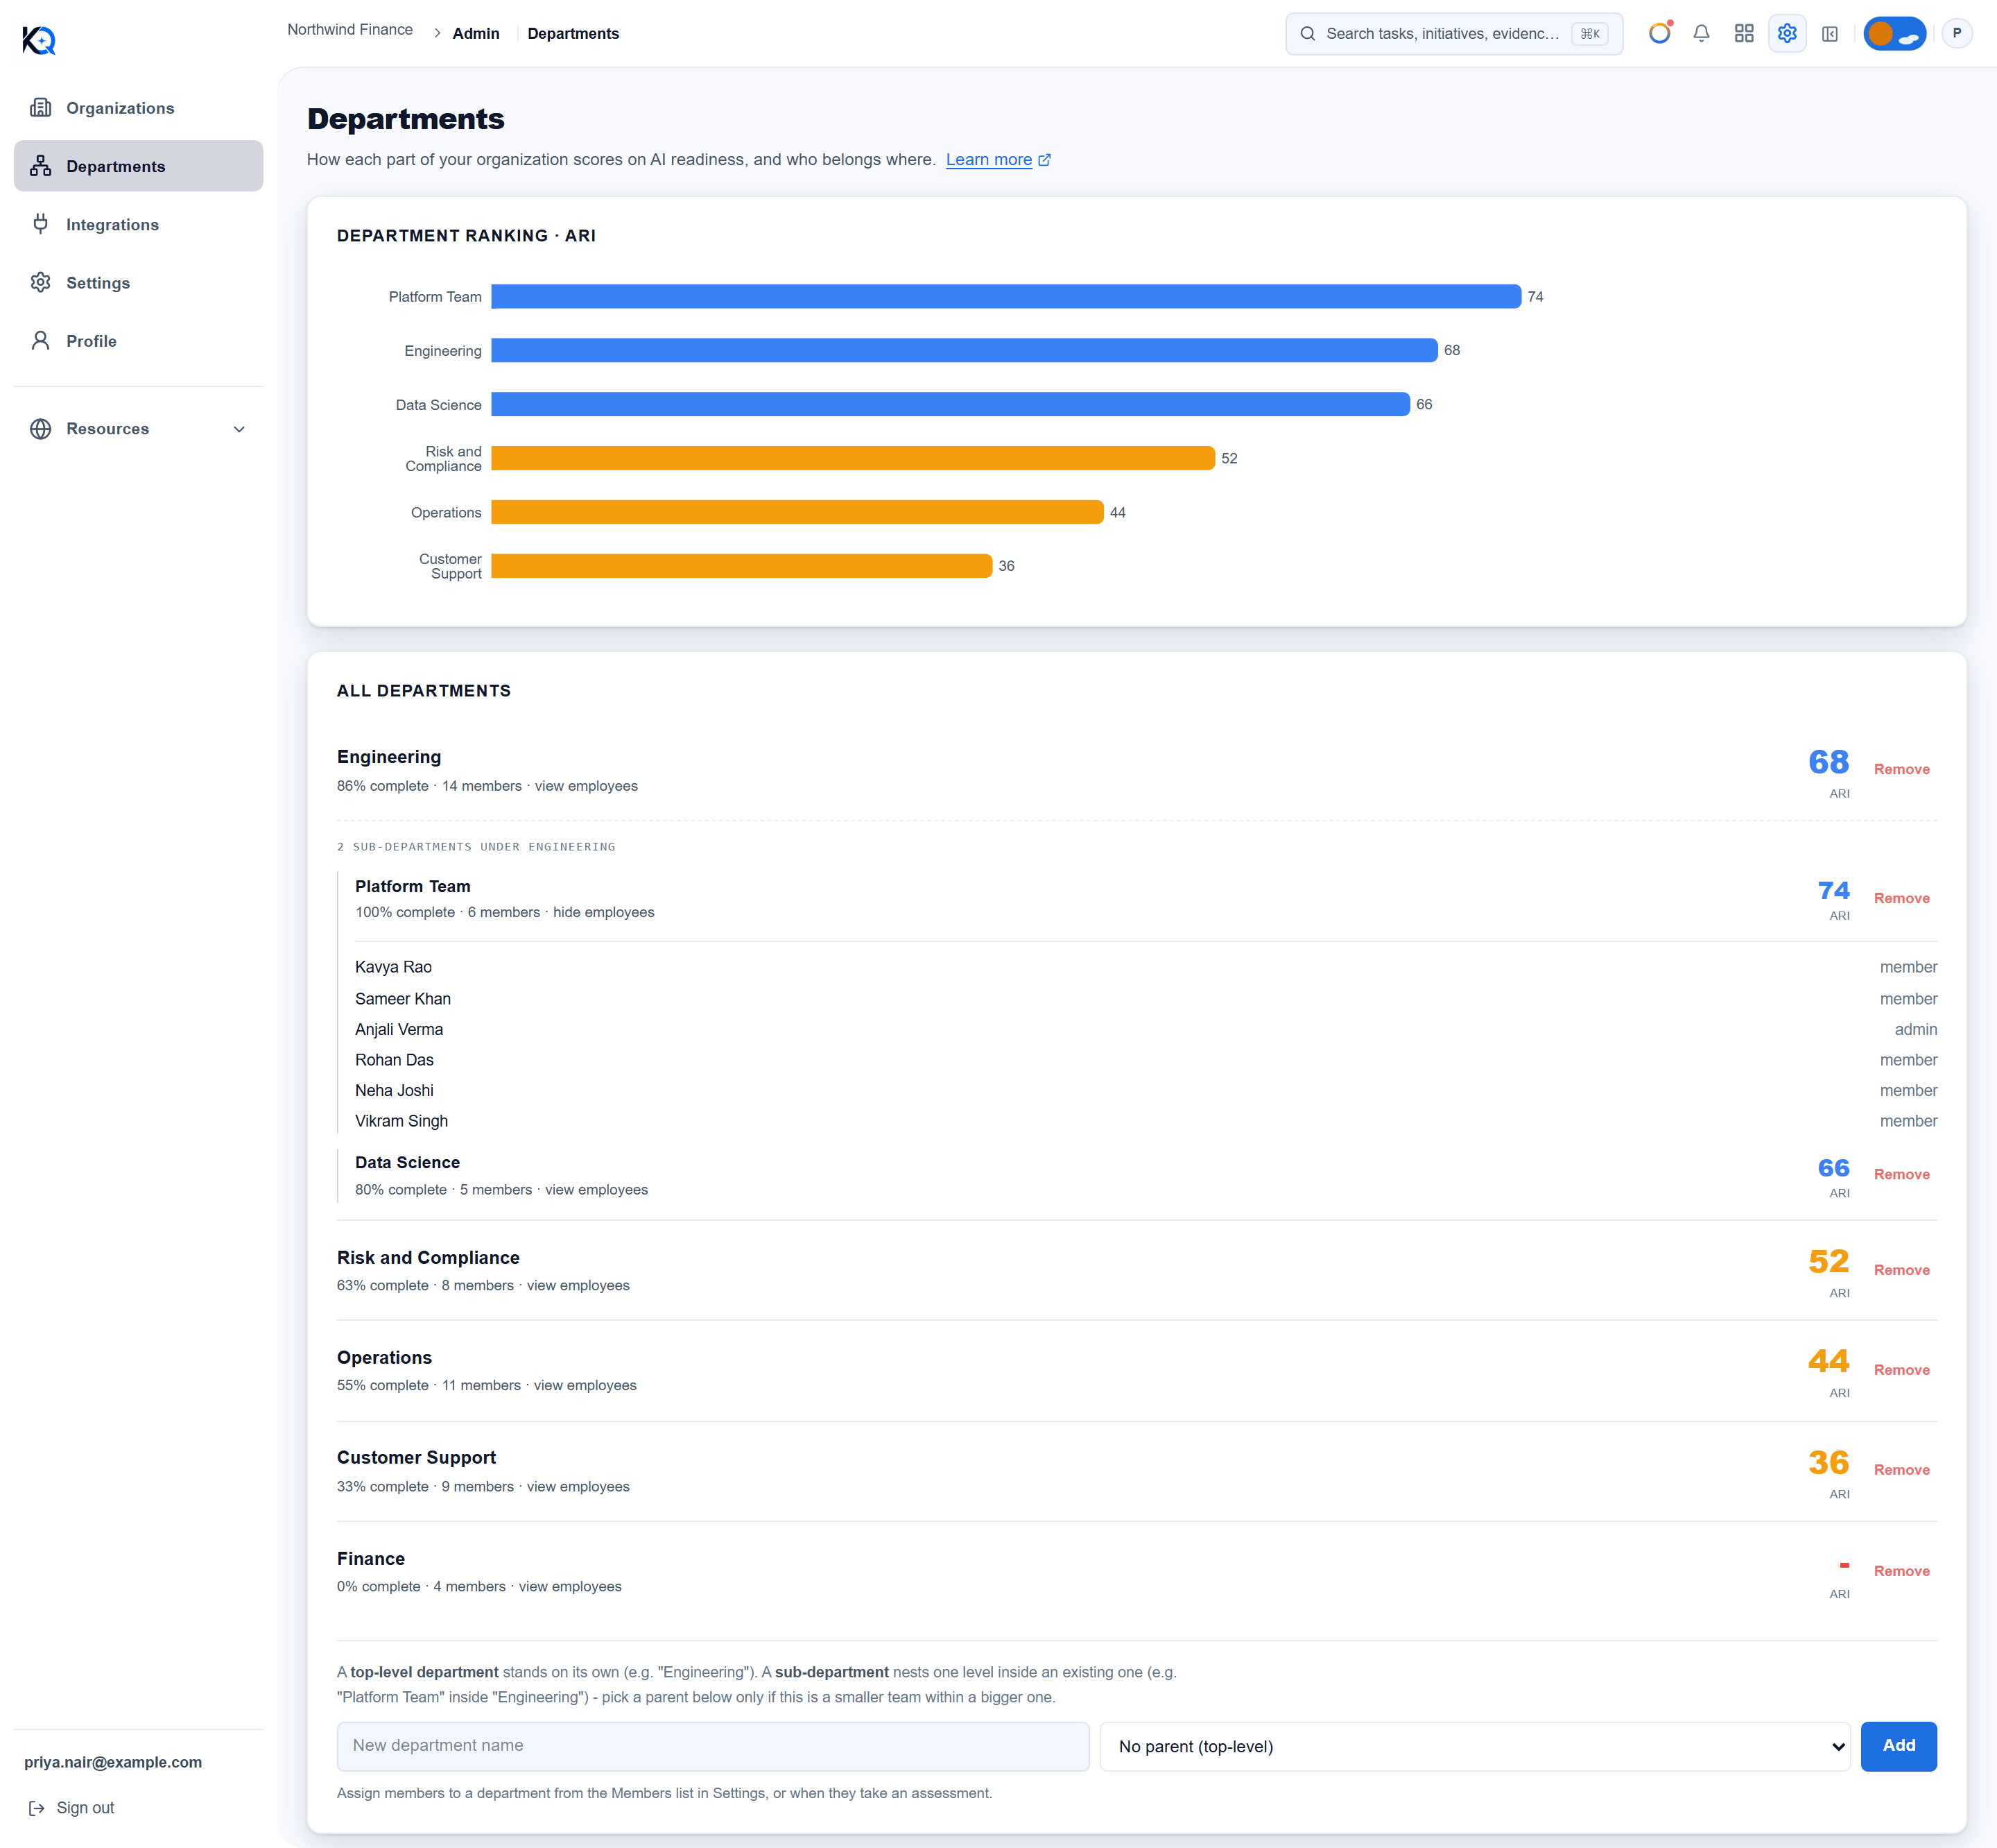Viewport: 1997px width, 1848px height.
Task: Expand the Resources section chevron
Action: pos(239,429)
